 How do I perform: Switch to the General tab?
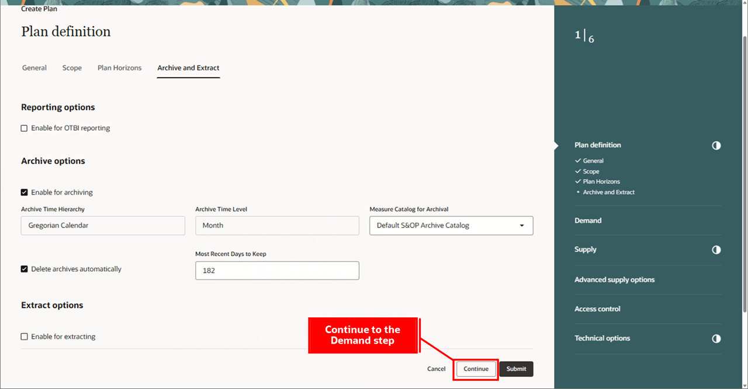[x=34, y=68]
